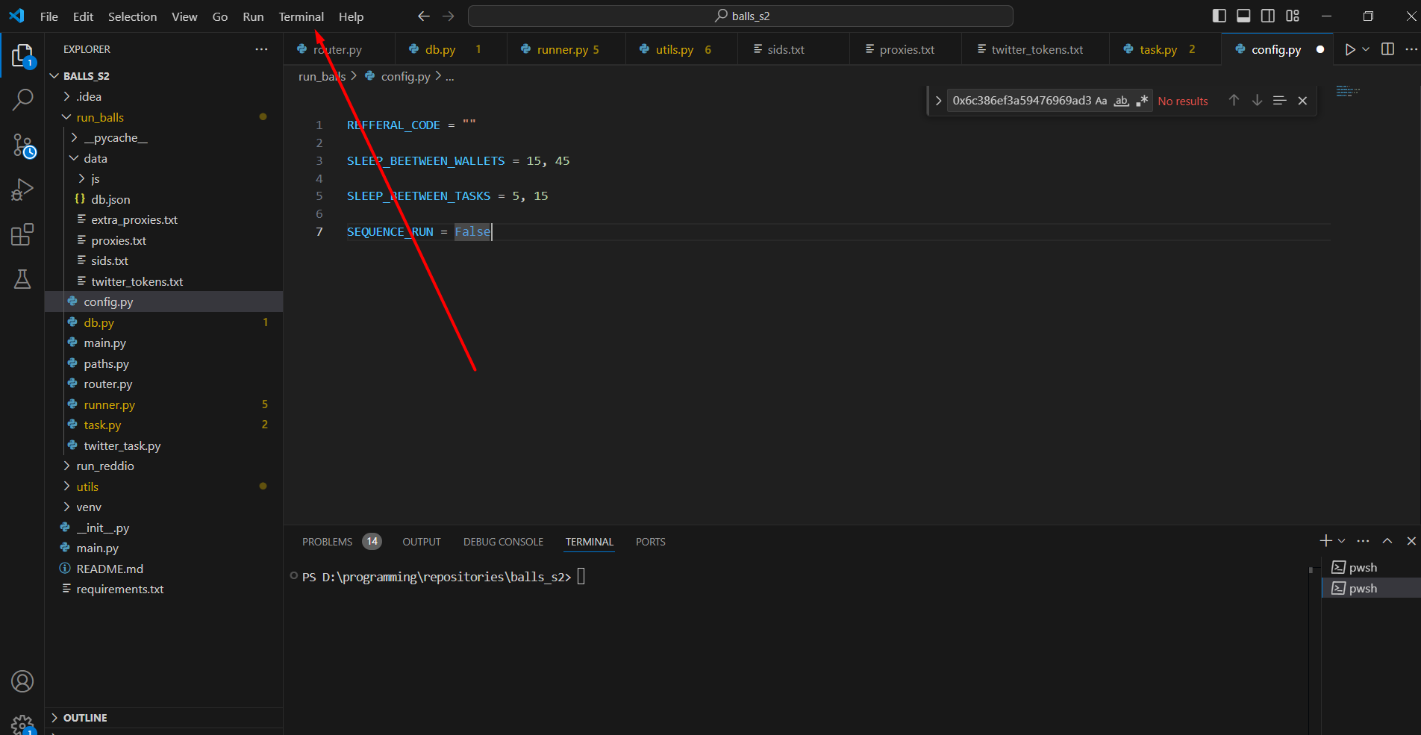This screenshot has width=1421, height=735.
Task: Toggle primary side bar visibility
Action: click(x=1219, y=16)
